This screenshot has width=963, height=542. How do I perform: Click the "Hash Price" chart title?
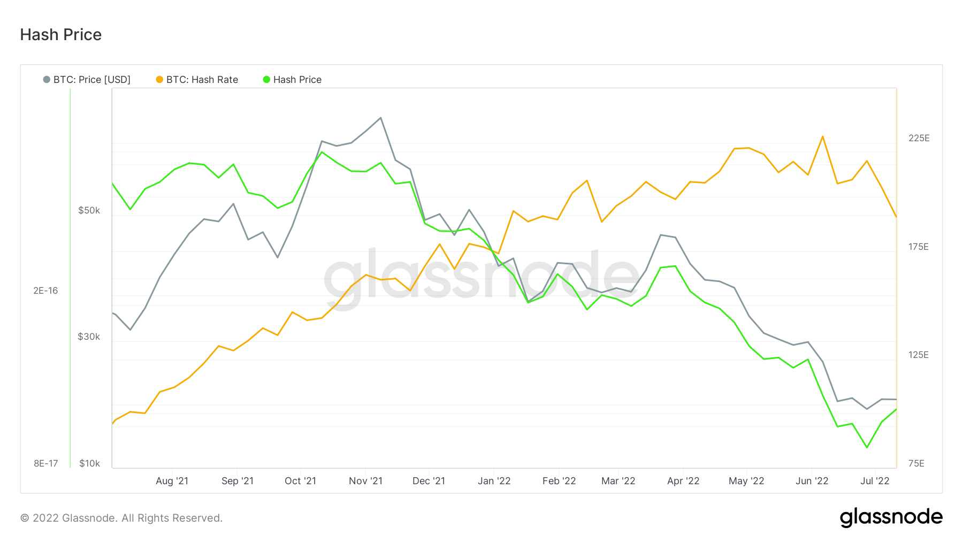(x=61, y=35)
